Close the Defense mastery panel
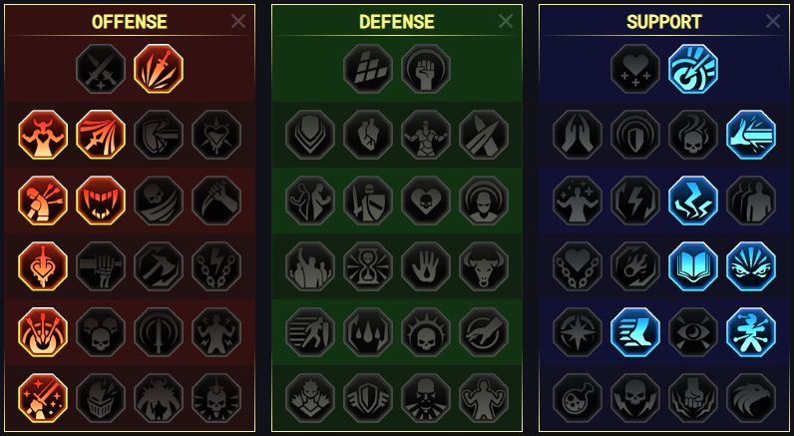The width and height of the screenshot is (794, 436). [x=506, y=21]
